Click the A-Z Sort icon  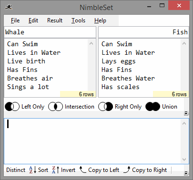click(33, 170)
